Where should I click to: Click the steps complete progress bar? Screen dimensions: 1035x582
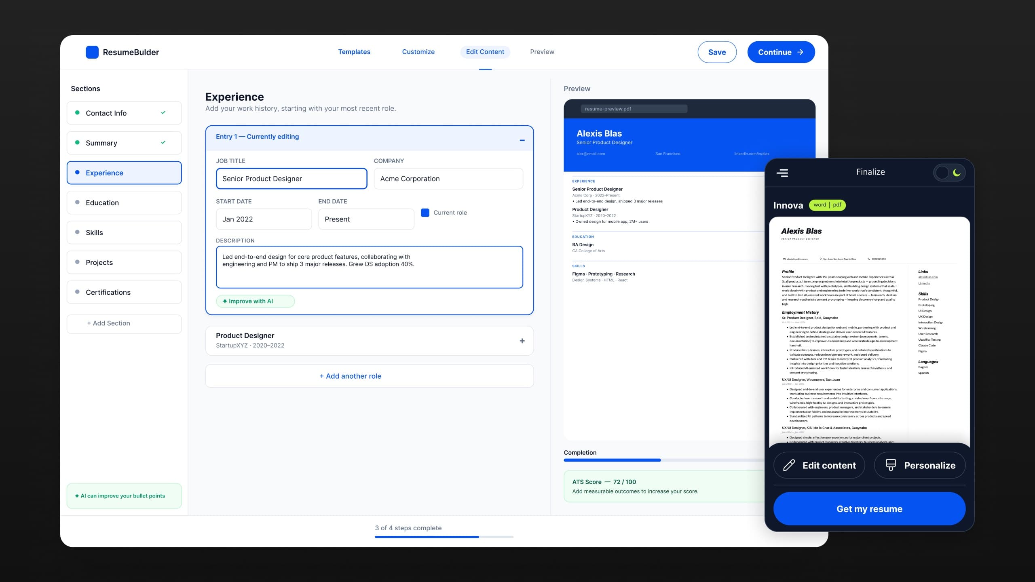444,537
